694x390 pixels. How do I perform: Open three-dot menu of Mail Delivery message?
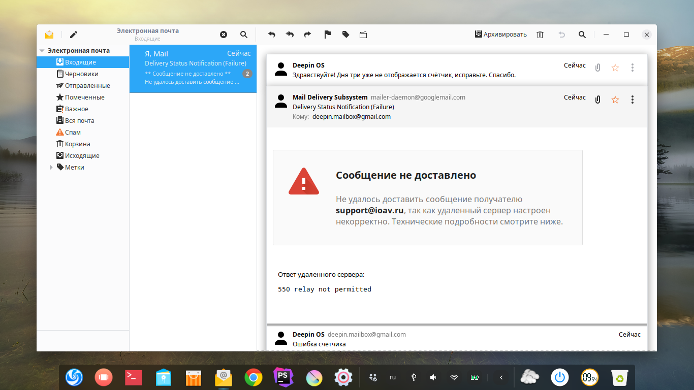point(633,100)
